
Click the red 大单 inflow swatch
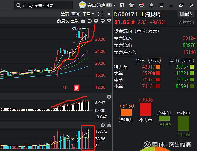click(x=158, y=73)
